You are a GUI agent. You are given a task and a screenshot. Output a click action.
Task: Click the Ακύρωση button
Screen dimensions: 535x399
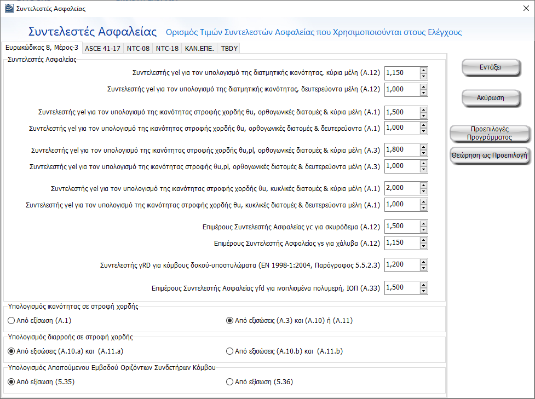tap(490, 98)
